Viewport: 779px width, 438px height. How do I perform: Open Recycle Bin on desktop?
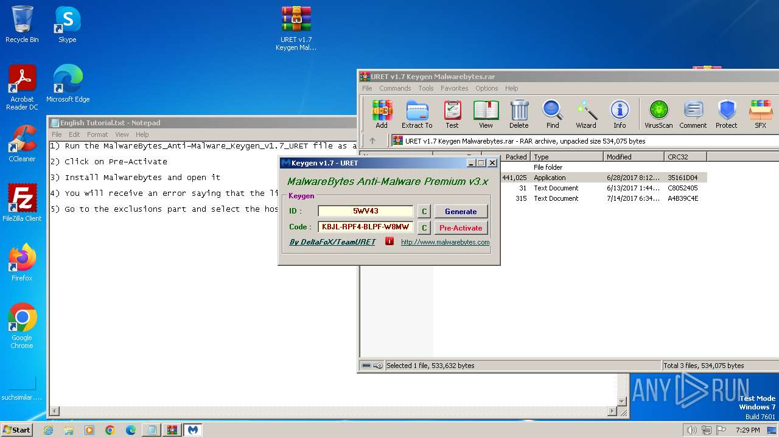coord(22,25)
